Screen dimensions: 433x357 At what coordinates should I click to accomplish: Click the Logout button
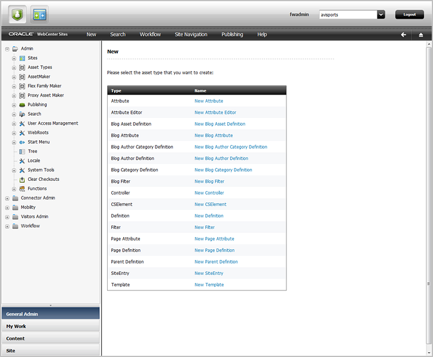[x=410, y=14]
